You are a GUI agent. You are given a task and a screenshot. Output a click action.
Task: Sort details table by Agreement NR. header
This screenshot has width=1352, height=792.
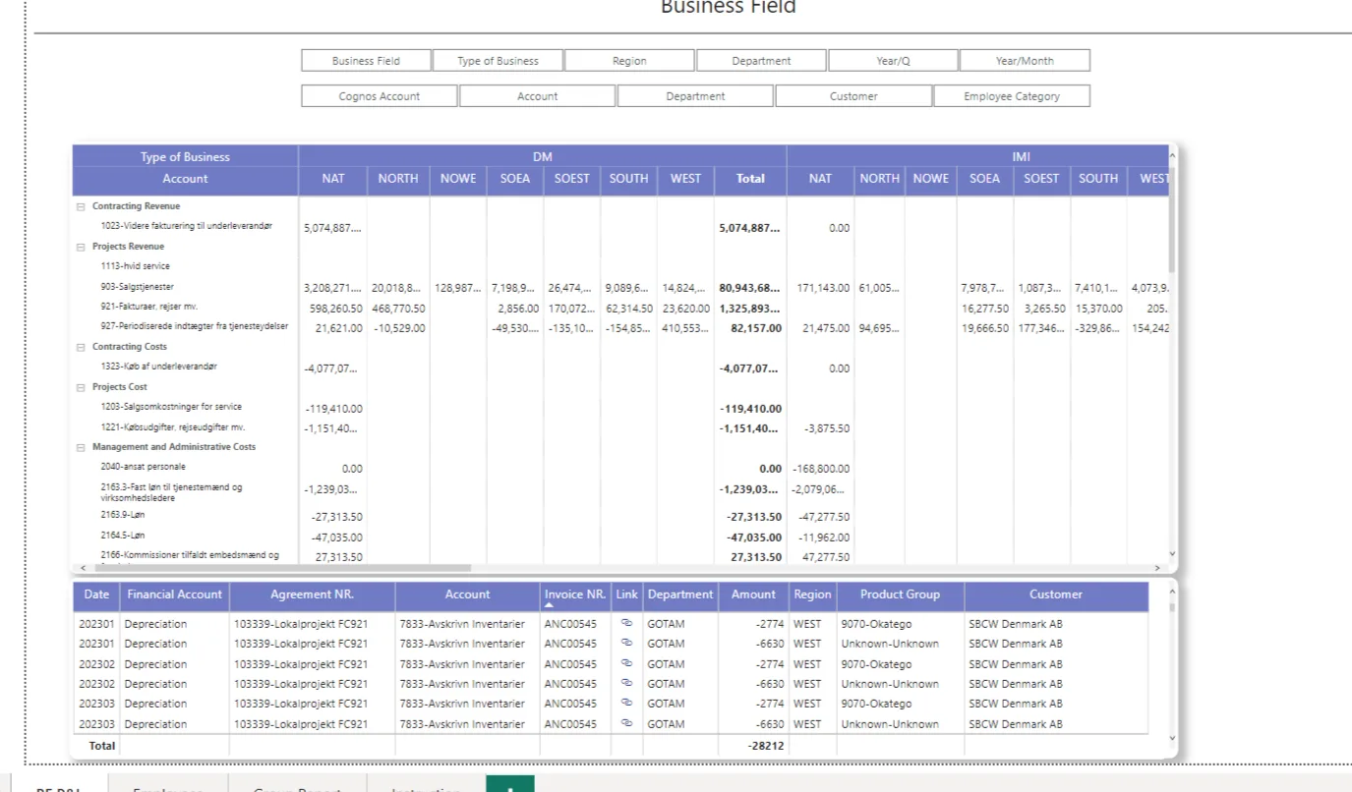(x=312, y=594)
